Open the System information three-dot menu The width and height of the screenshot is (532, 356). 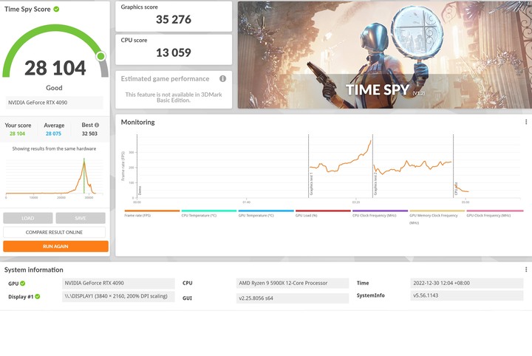tap(526, 270)
